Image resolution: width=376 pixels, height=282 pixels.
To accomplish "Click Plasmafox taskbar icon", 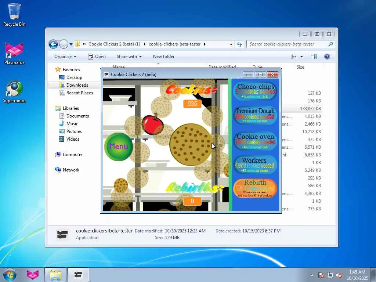I will [x=32, y=275].
